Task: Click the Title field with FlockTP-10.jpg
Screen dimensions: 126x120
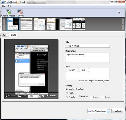Action: 87,46
